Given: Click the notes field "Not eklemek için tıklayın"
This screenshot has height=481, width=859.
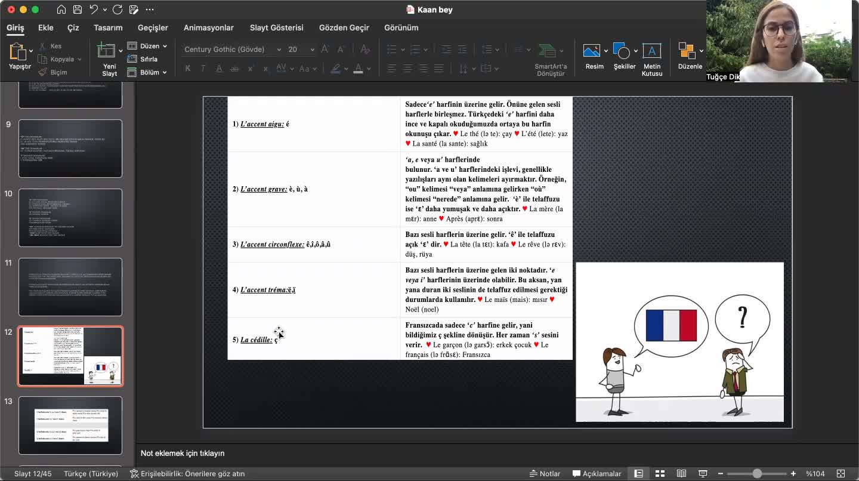Looking at the screenshot, I should tap(183, 454).
